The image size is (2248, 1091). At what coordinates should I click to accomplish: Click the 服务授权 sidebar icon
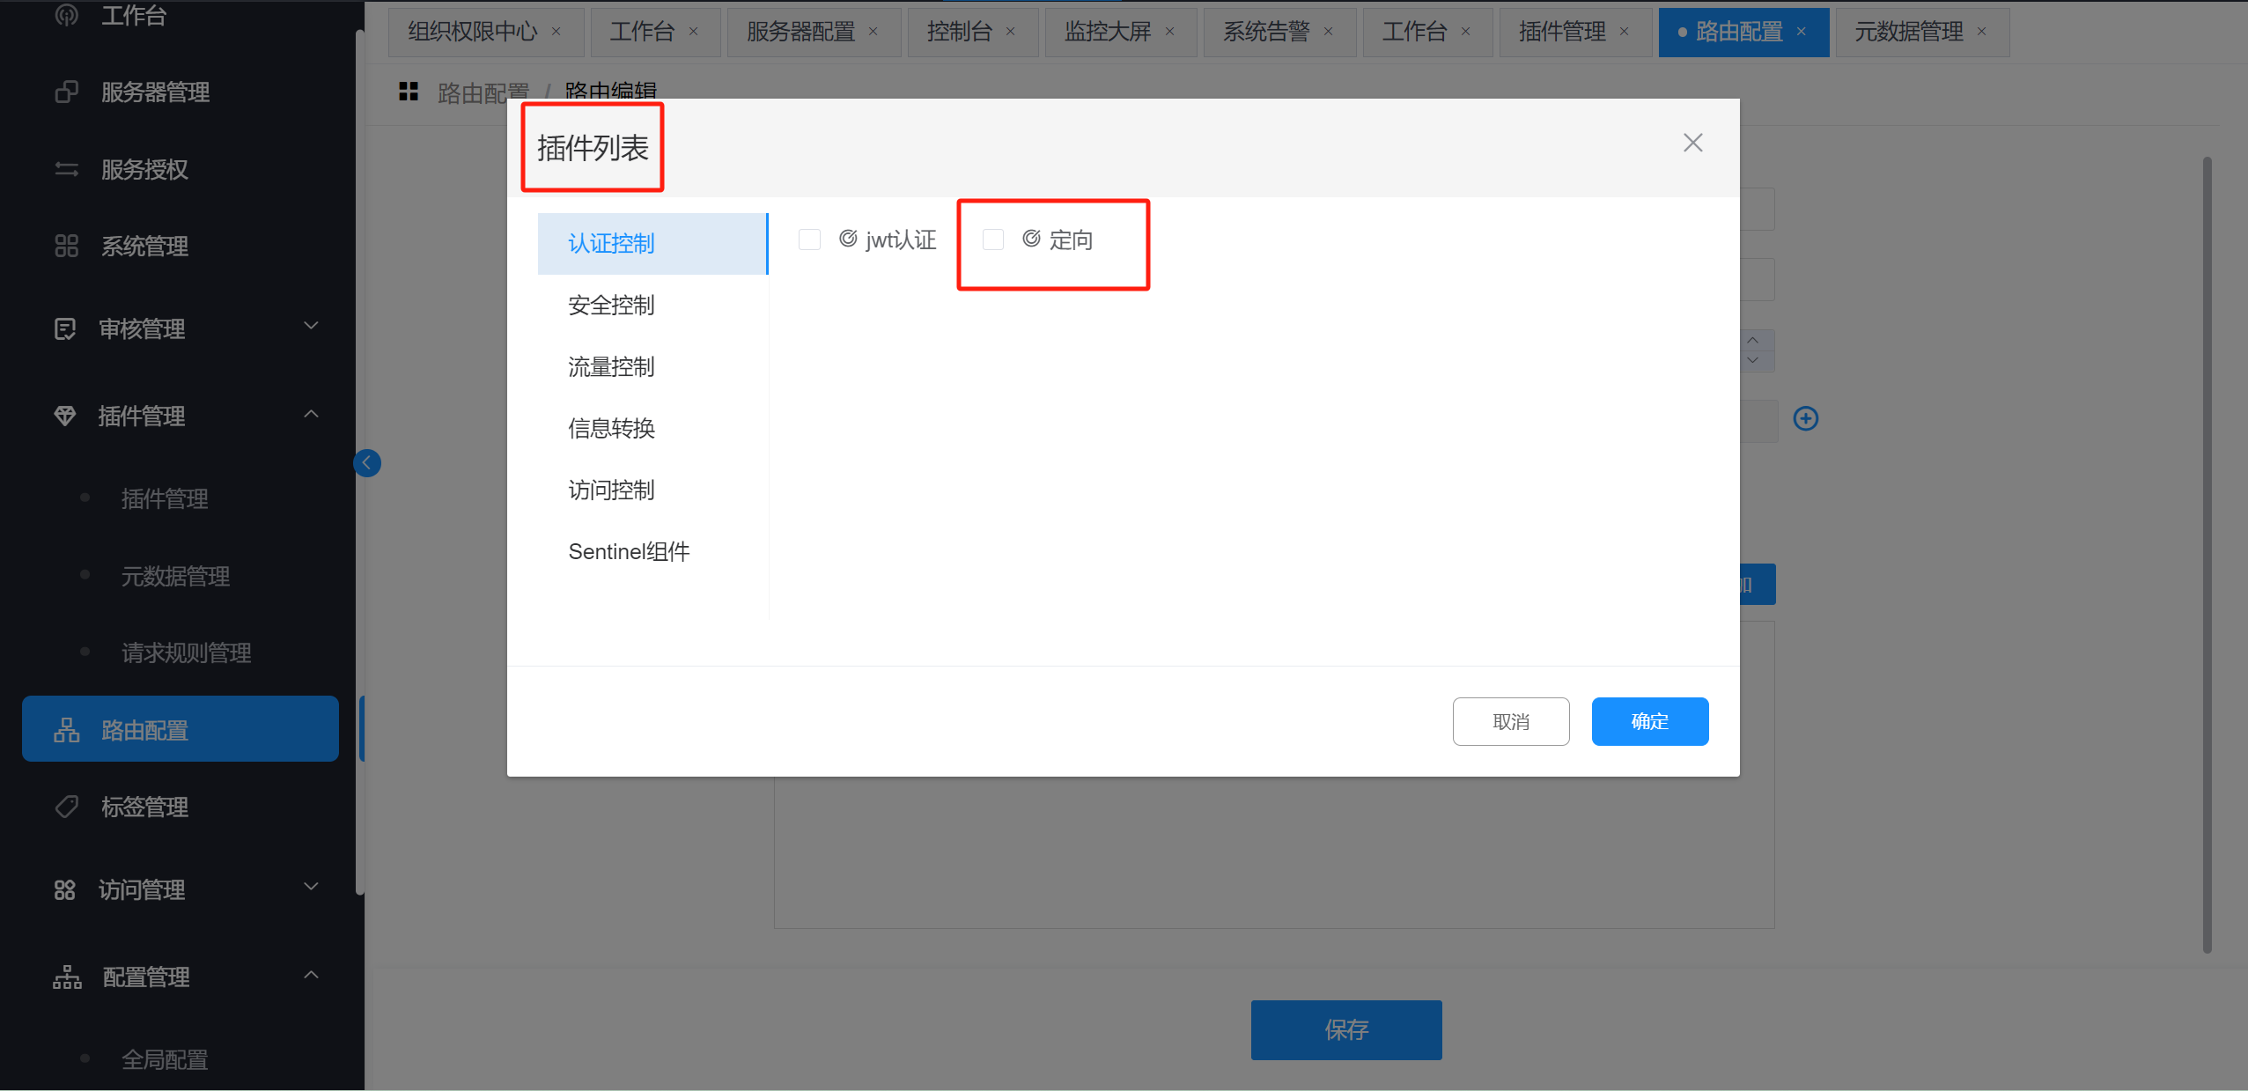(67, 169)
